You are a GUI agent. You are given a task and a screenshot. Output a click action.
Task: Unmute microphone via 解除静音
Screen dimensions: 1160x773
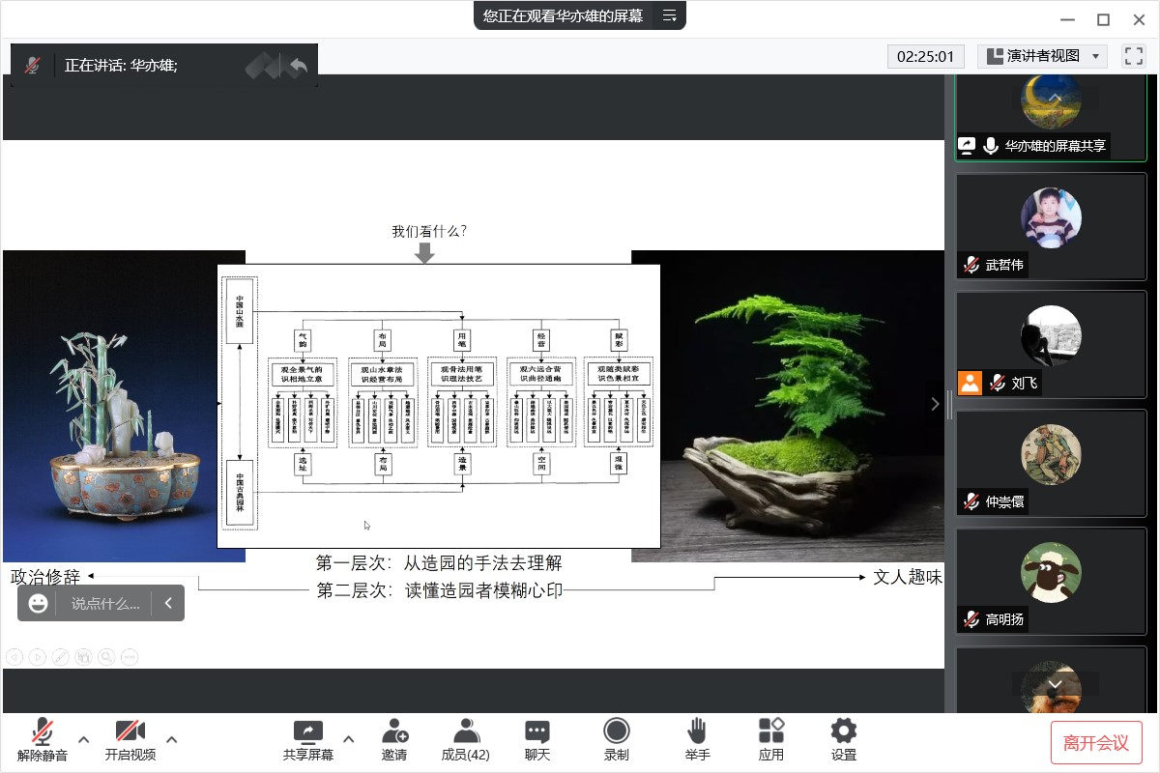(x=43, y=739)
